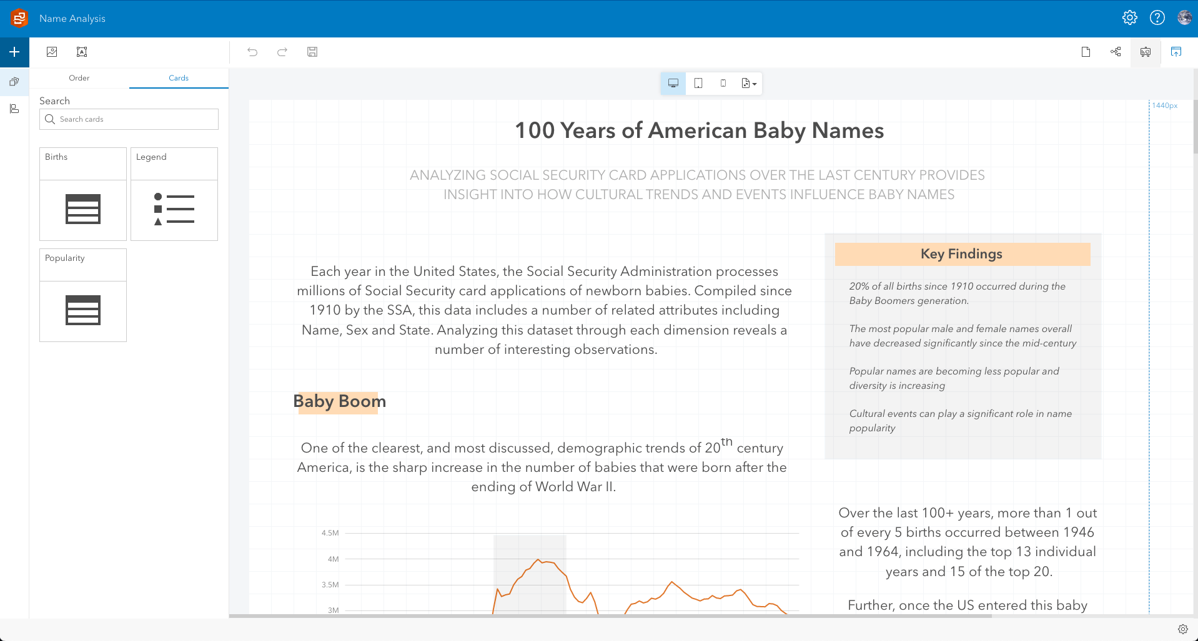Click the finding 'The most popular male and female names'
1198x641 pixels.
pyautogui.click(x=963, y=336)
